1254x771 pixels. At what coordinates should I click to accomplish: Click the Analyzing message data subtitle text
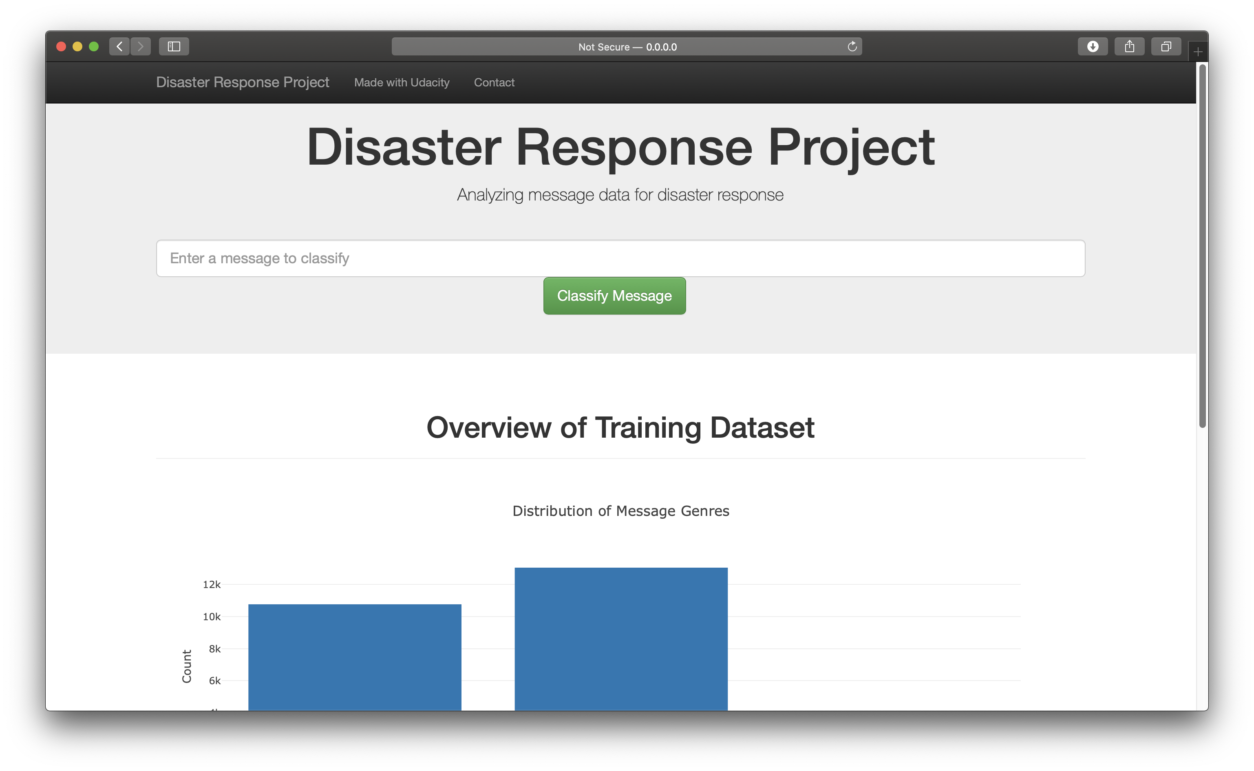pyautogui.click(x=620, y=195)
